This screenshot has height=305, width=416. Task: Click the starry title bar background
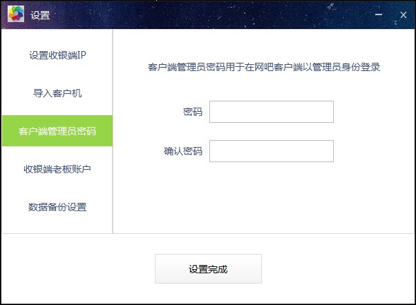[x=212, y=15]
